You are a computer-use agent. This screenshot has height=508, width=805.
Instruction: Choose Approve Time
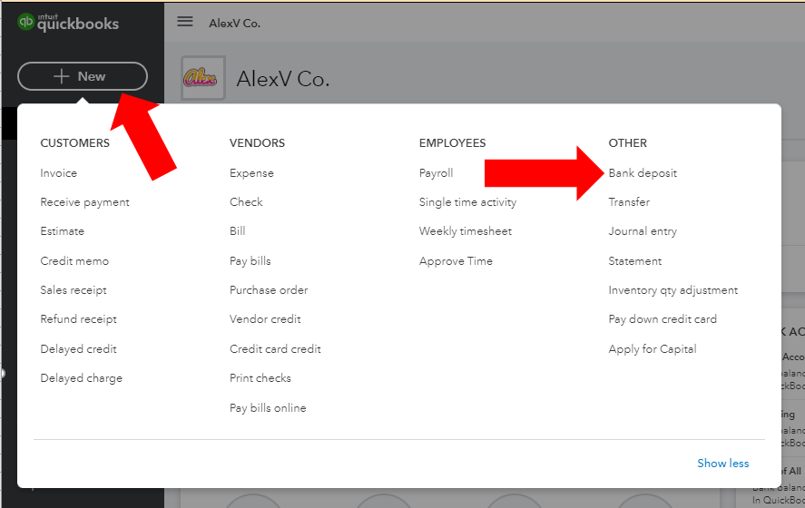(456, 260)
